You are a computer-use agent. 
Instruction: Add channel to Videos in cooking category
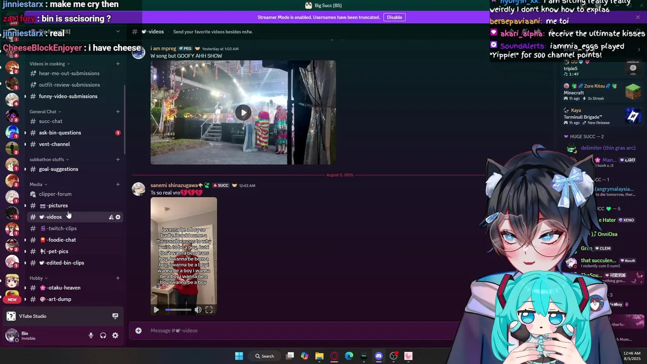(118, 64)
